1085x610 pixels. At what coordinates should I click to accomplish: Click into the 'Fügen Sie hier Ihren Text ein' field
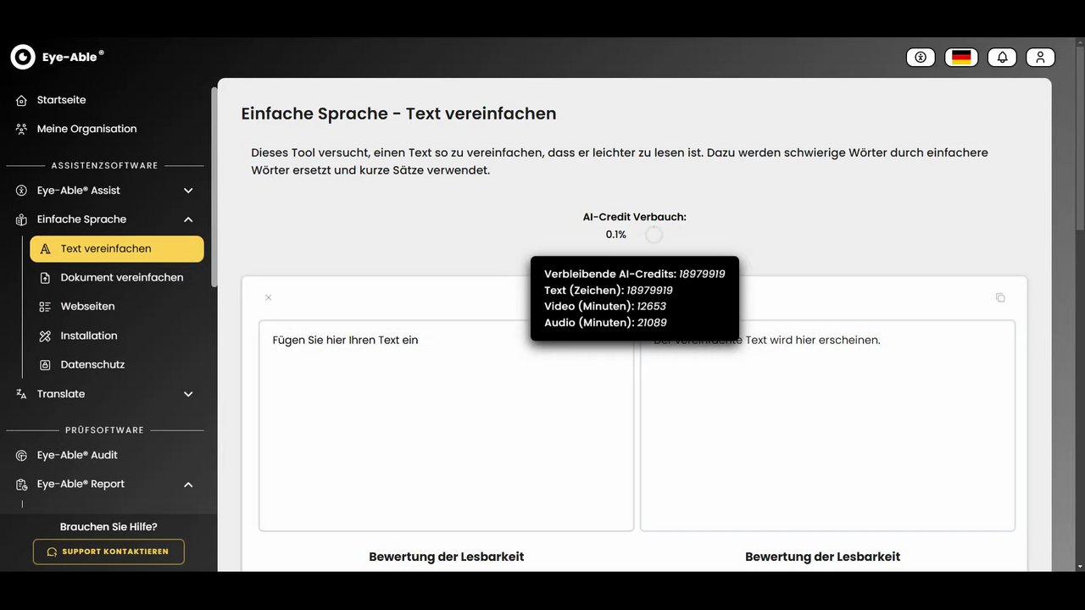click(x=446, y=425)
